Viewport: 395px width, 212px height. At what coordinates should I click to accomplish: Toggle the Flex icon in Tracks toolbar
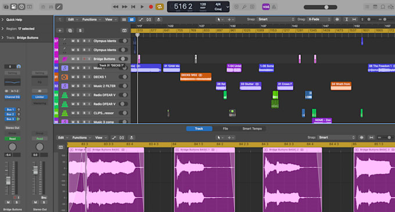click(149, 19)
